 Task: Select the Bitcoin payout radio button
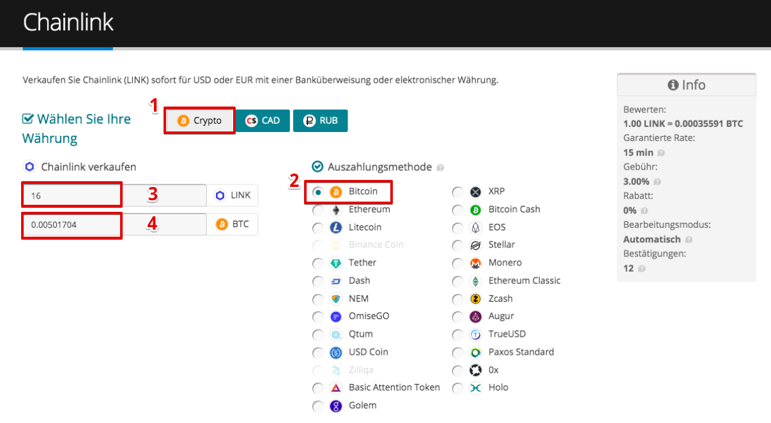coord(317,191)
